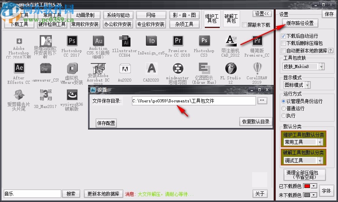
Task: Select the 硬件检测工具 category
Action: click(52, 24)
